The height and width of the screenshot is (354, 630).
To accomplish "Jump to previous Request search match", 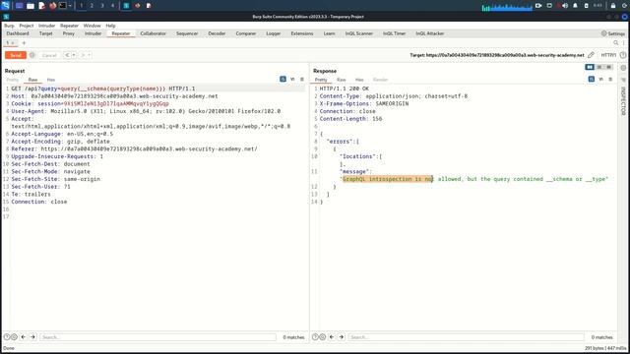I will click(24, 337).
